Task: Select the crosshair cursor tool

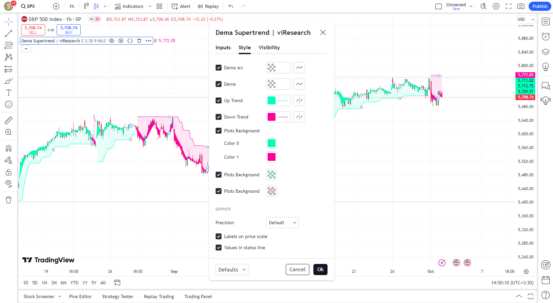Action: (9, 22)
